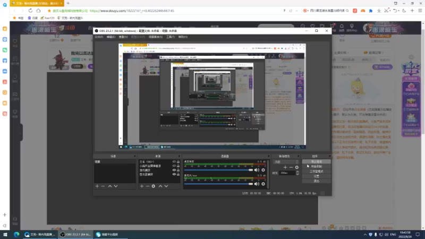Viewport: 425px width, 239px height.
Task: Open Settings from OBS Controls panel
Action: 316,176
